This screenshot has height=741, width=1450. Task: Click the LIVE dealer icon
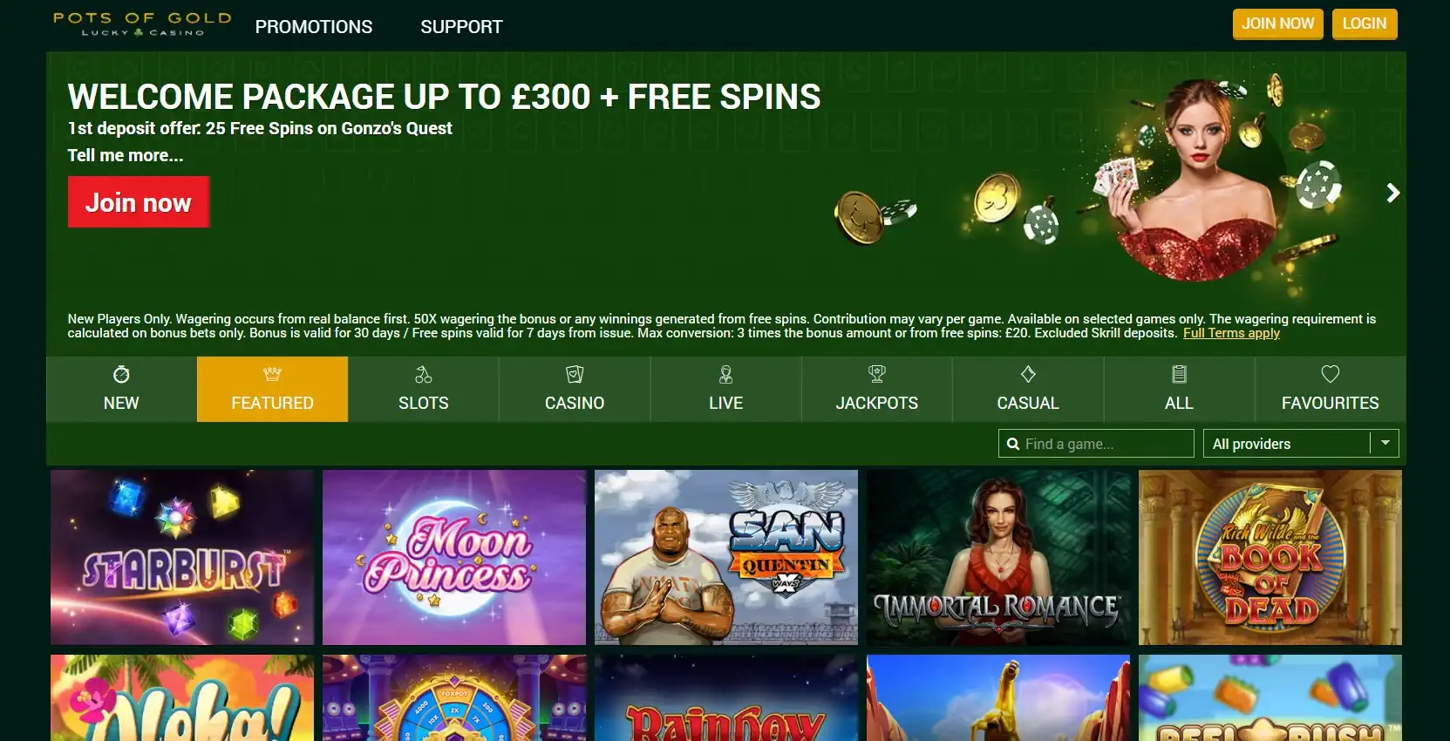tap(725, 375)
